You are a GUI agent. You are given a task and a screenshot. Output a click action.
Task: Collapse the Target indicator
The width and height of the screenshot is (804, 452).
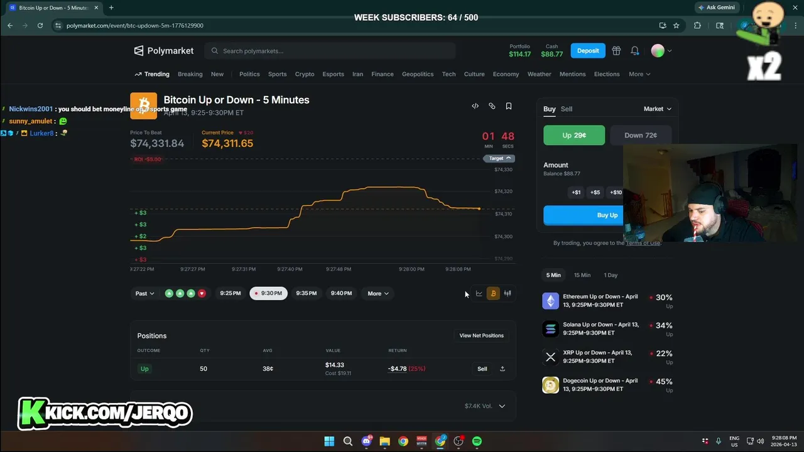click(501, 158)
